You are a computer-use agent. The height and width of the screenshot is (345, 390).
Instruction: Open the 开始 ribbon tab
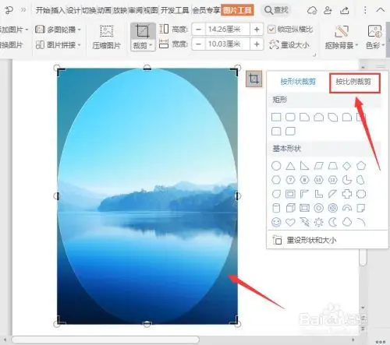pyautogui.click(x=43, y=10)
